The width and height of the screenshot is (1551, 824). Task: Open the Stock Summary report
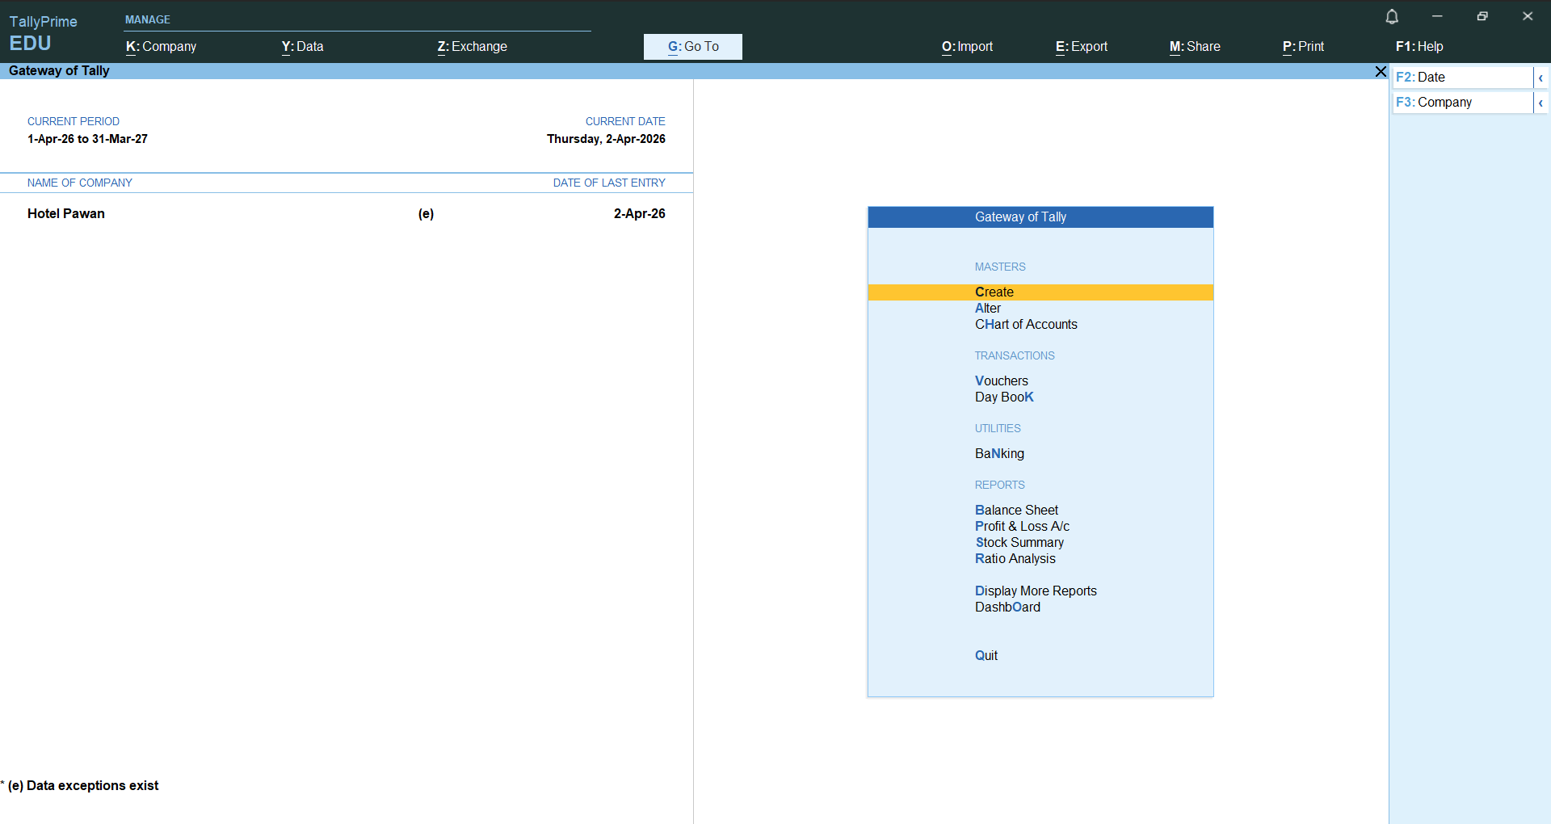pyautogui.click(x=1019, y=543)
